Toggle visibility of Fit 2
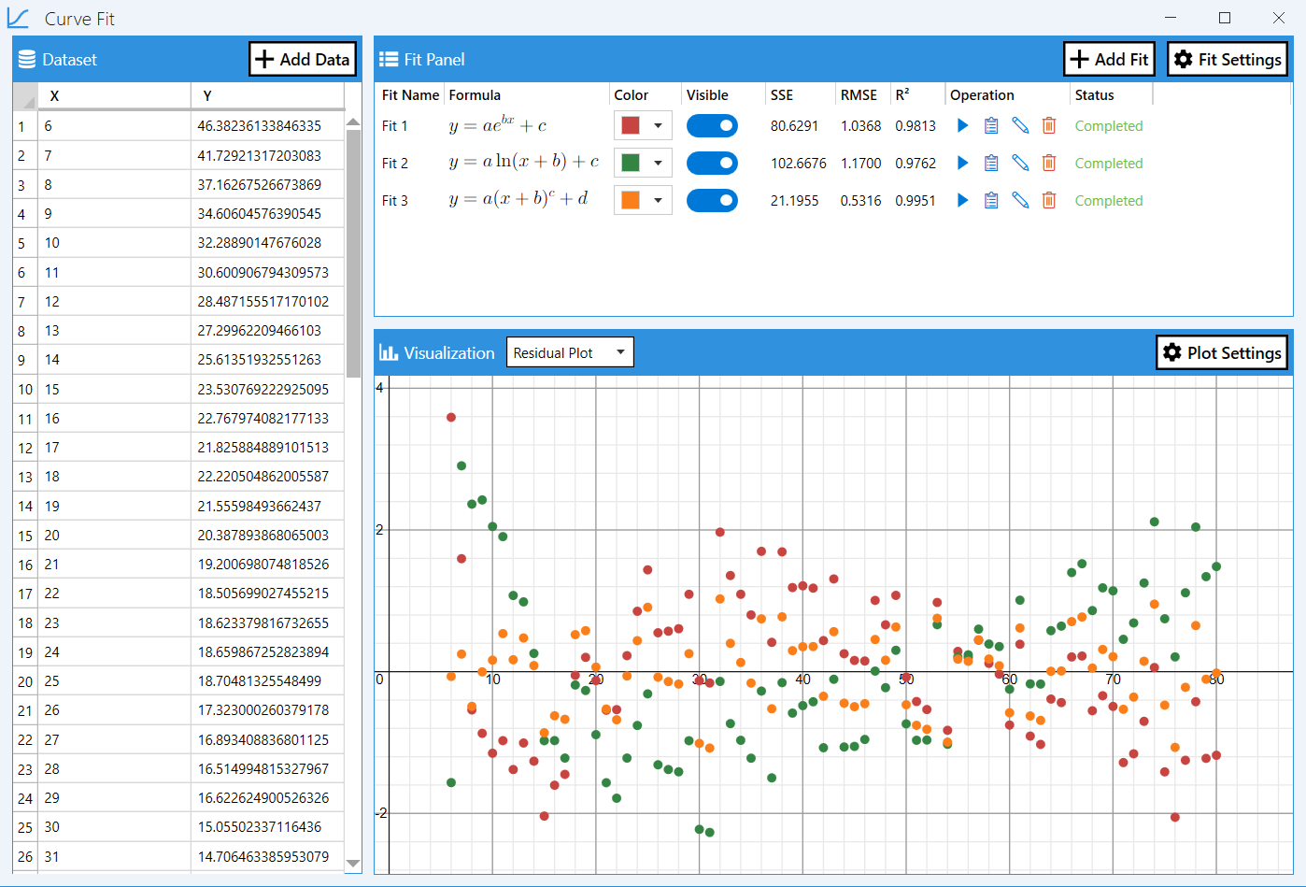1306x887 pixels. click(x=712, y=162)
